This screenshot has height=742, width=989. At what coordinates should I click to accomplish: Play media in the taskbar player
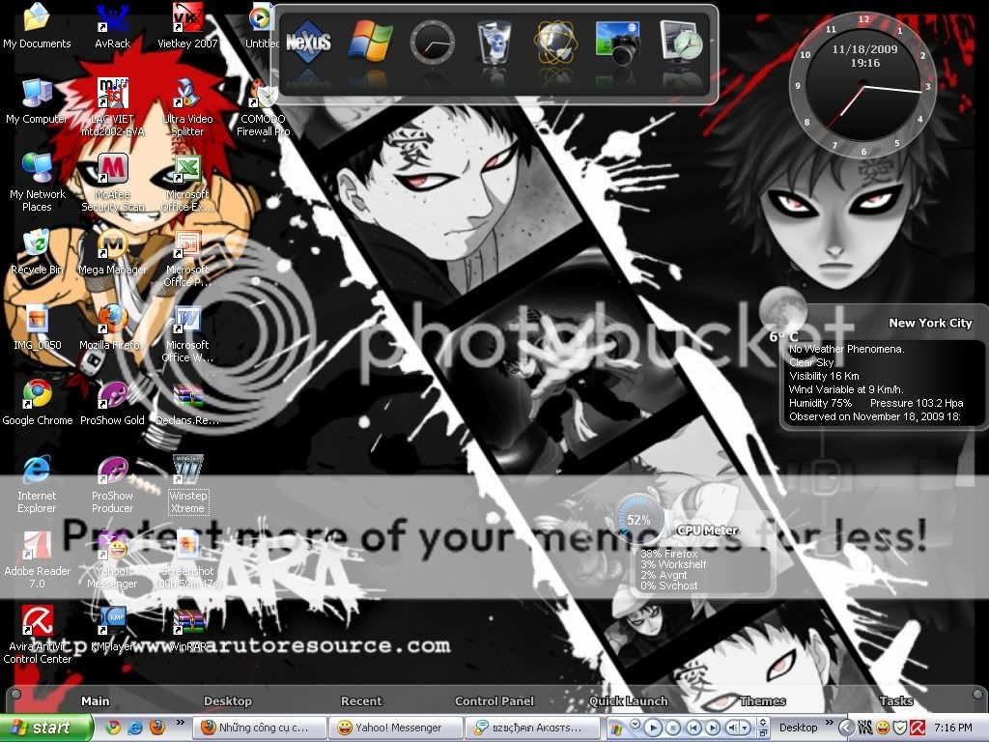point(653,728)
